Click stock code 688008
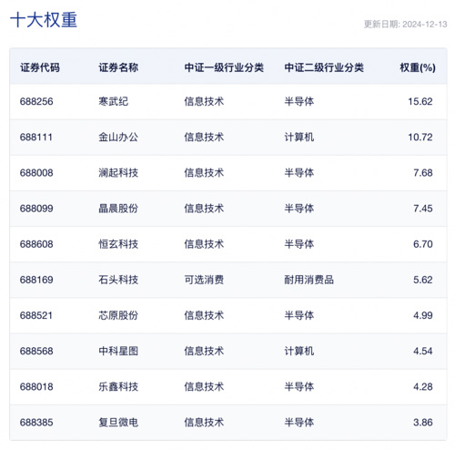This screenshot has width=455, height=450. [x=36, y=173]
